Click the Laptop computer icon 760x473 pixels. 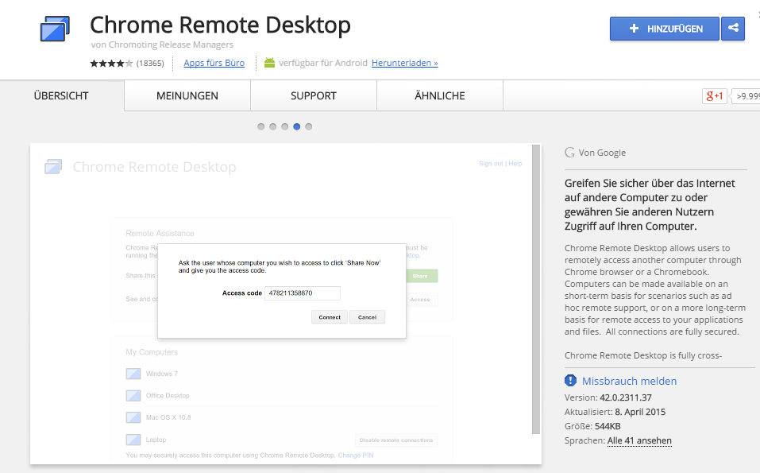click(x=133, y=440)
